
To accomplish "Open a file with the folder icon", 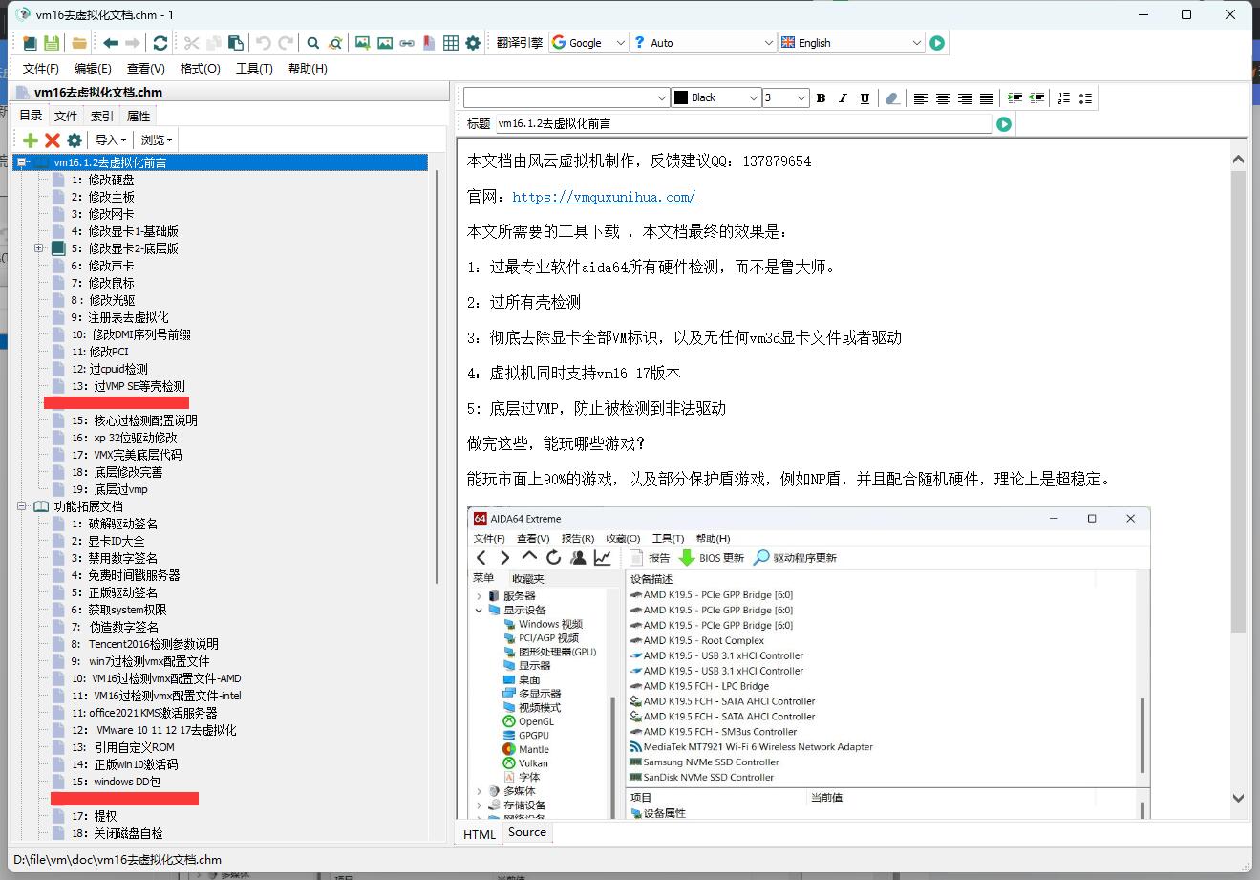I will tap(79, 43).
